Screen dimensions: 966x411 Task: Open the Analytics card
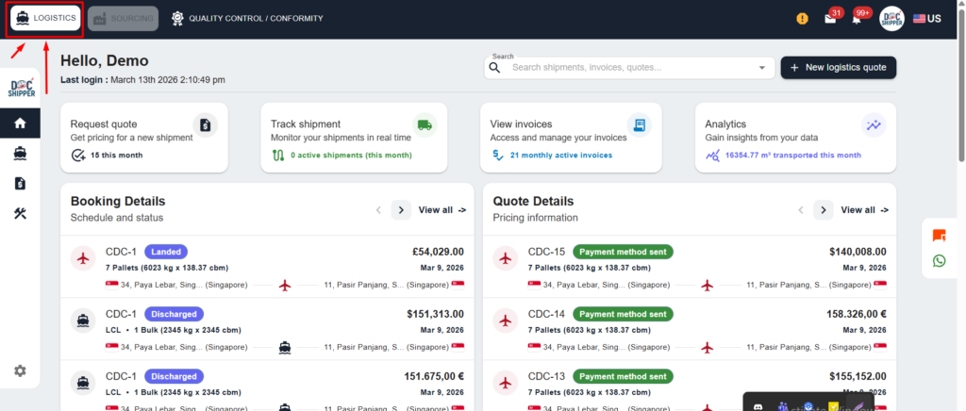tap(795, 138)
